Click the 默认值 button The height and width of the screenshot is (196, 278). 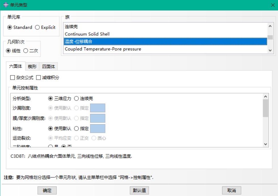[x=139, y=190]
